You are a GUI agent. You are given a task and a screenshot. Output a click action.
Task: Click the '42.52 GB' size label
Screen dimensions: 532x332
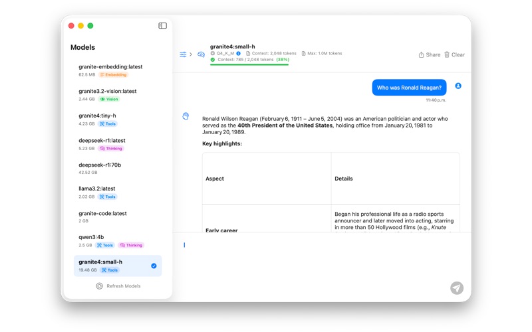(88, 173)
